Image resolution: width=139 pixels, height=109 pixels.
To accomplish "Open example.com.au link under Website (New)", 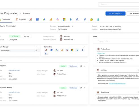I will pyautogui.click(x=14, y=70).
